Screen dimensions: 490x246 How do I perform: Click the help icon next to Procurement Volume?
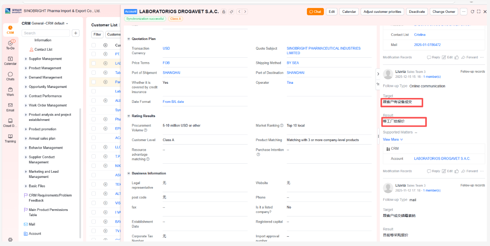[x=145, y=130]
